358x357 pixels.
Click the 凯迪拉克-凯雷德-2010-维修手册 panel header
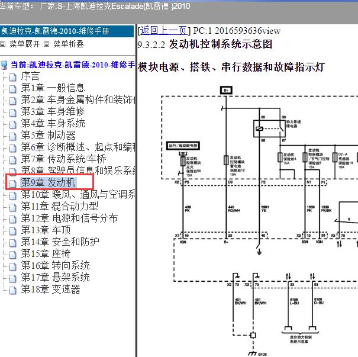click(67, 31)
